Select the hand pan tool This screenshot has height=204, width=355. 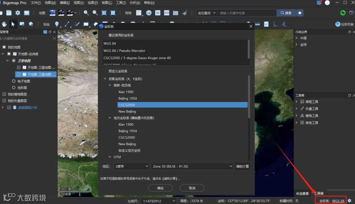pos(4,24)
